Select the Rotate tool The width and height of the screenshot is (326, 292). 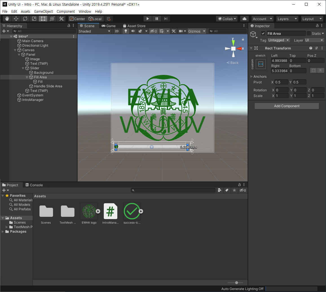[x=25, y=19]
